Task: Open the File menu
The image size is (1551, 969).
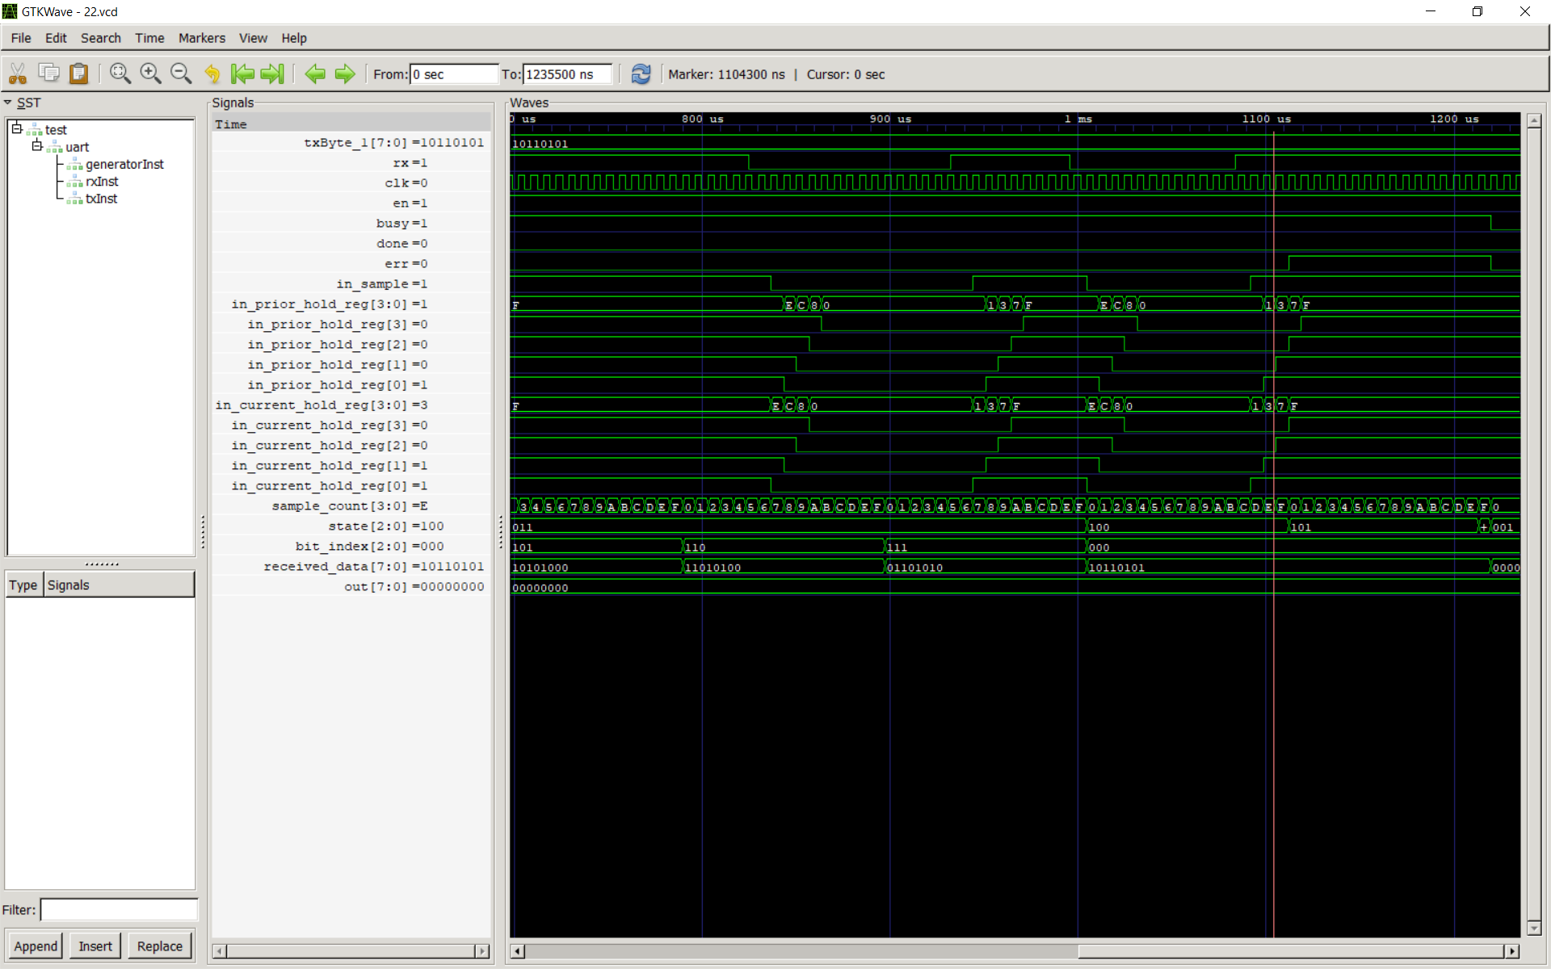Action: point(21,38)
